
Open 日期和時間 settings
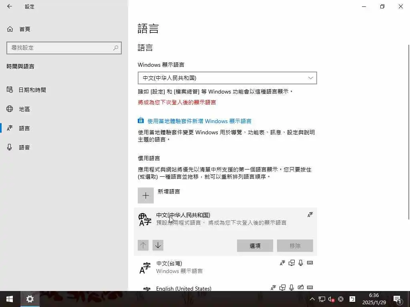pyautogui.click(x=32, y=90)
